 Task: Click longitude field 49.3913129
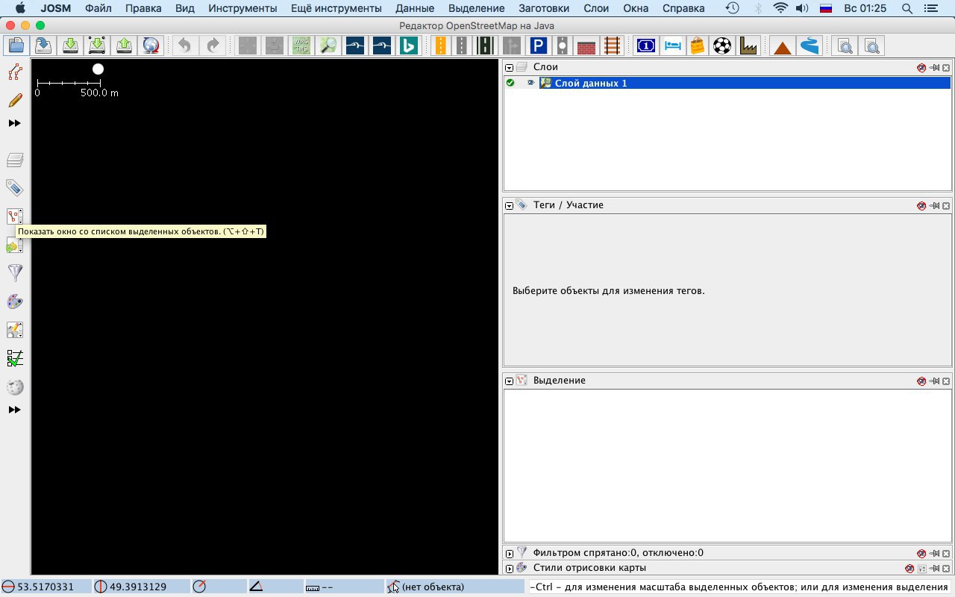(140, 587)
